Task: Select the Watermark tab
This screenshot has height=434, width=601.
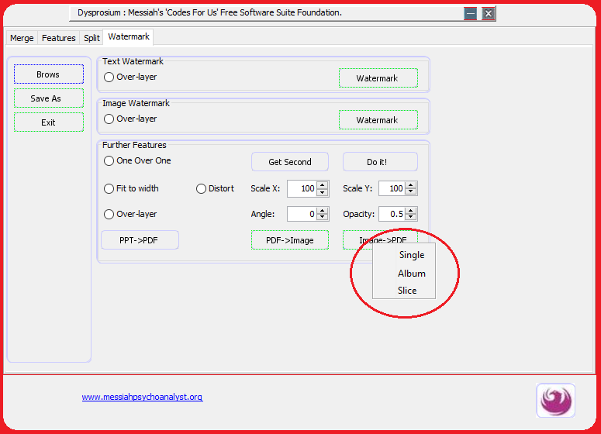Action: [129, 36]
